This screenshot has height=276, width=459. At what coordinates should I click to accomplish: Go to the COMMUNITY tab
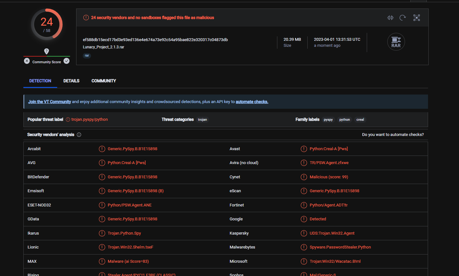104,81
